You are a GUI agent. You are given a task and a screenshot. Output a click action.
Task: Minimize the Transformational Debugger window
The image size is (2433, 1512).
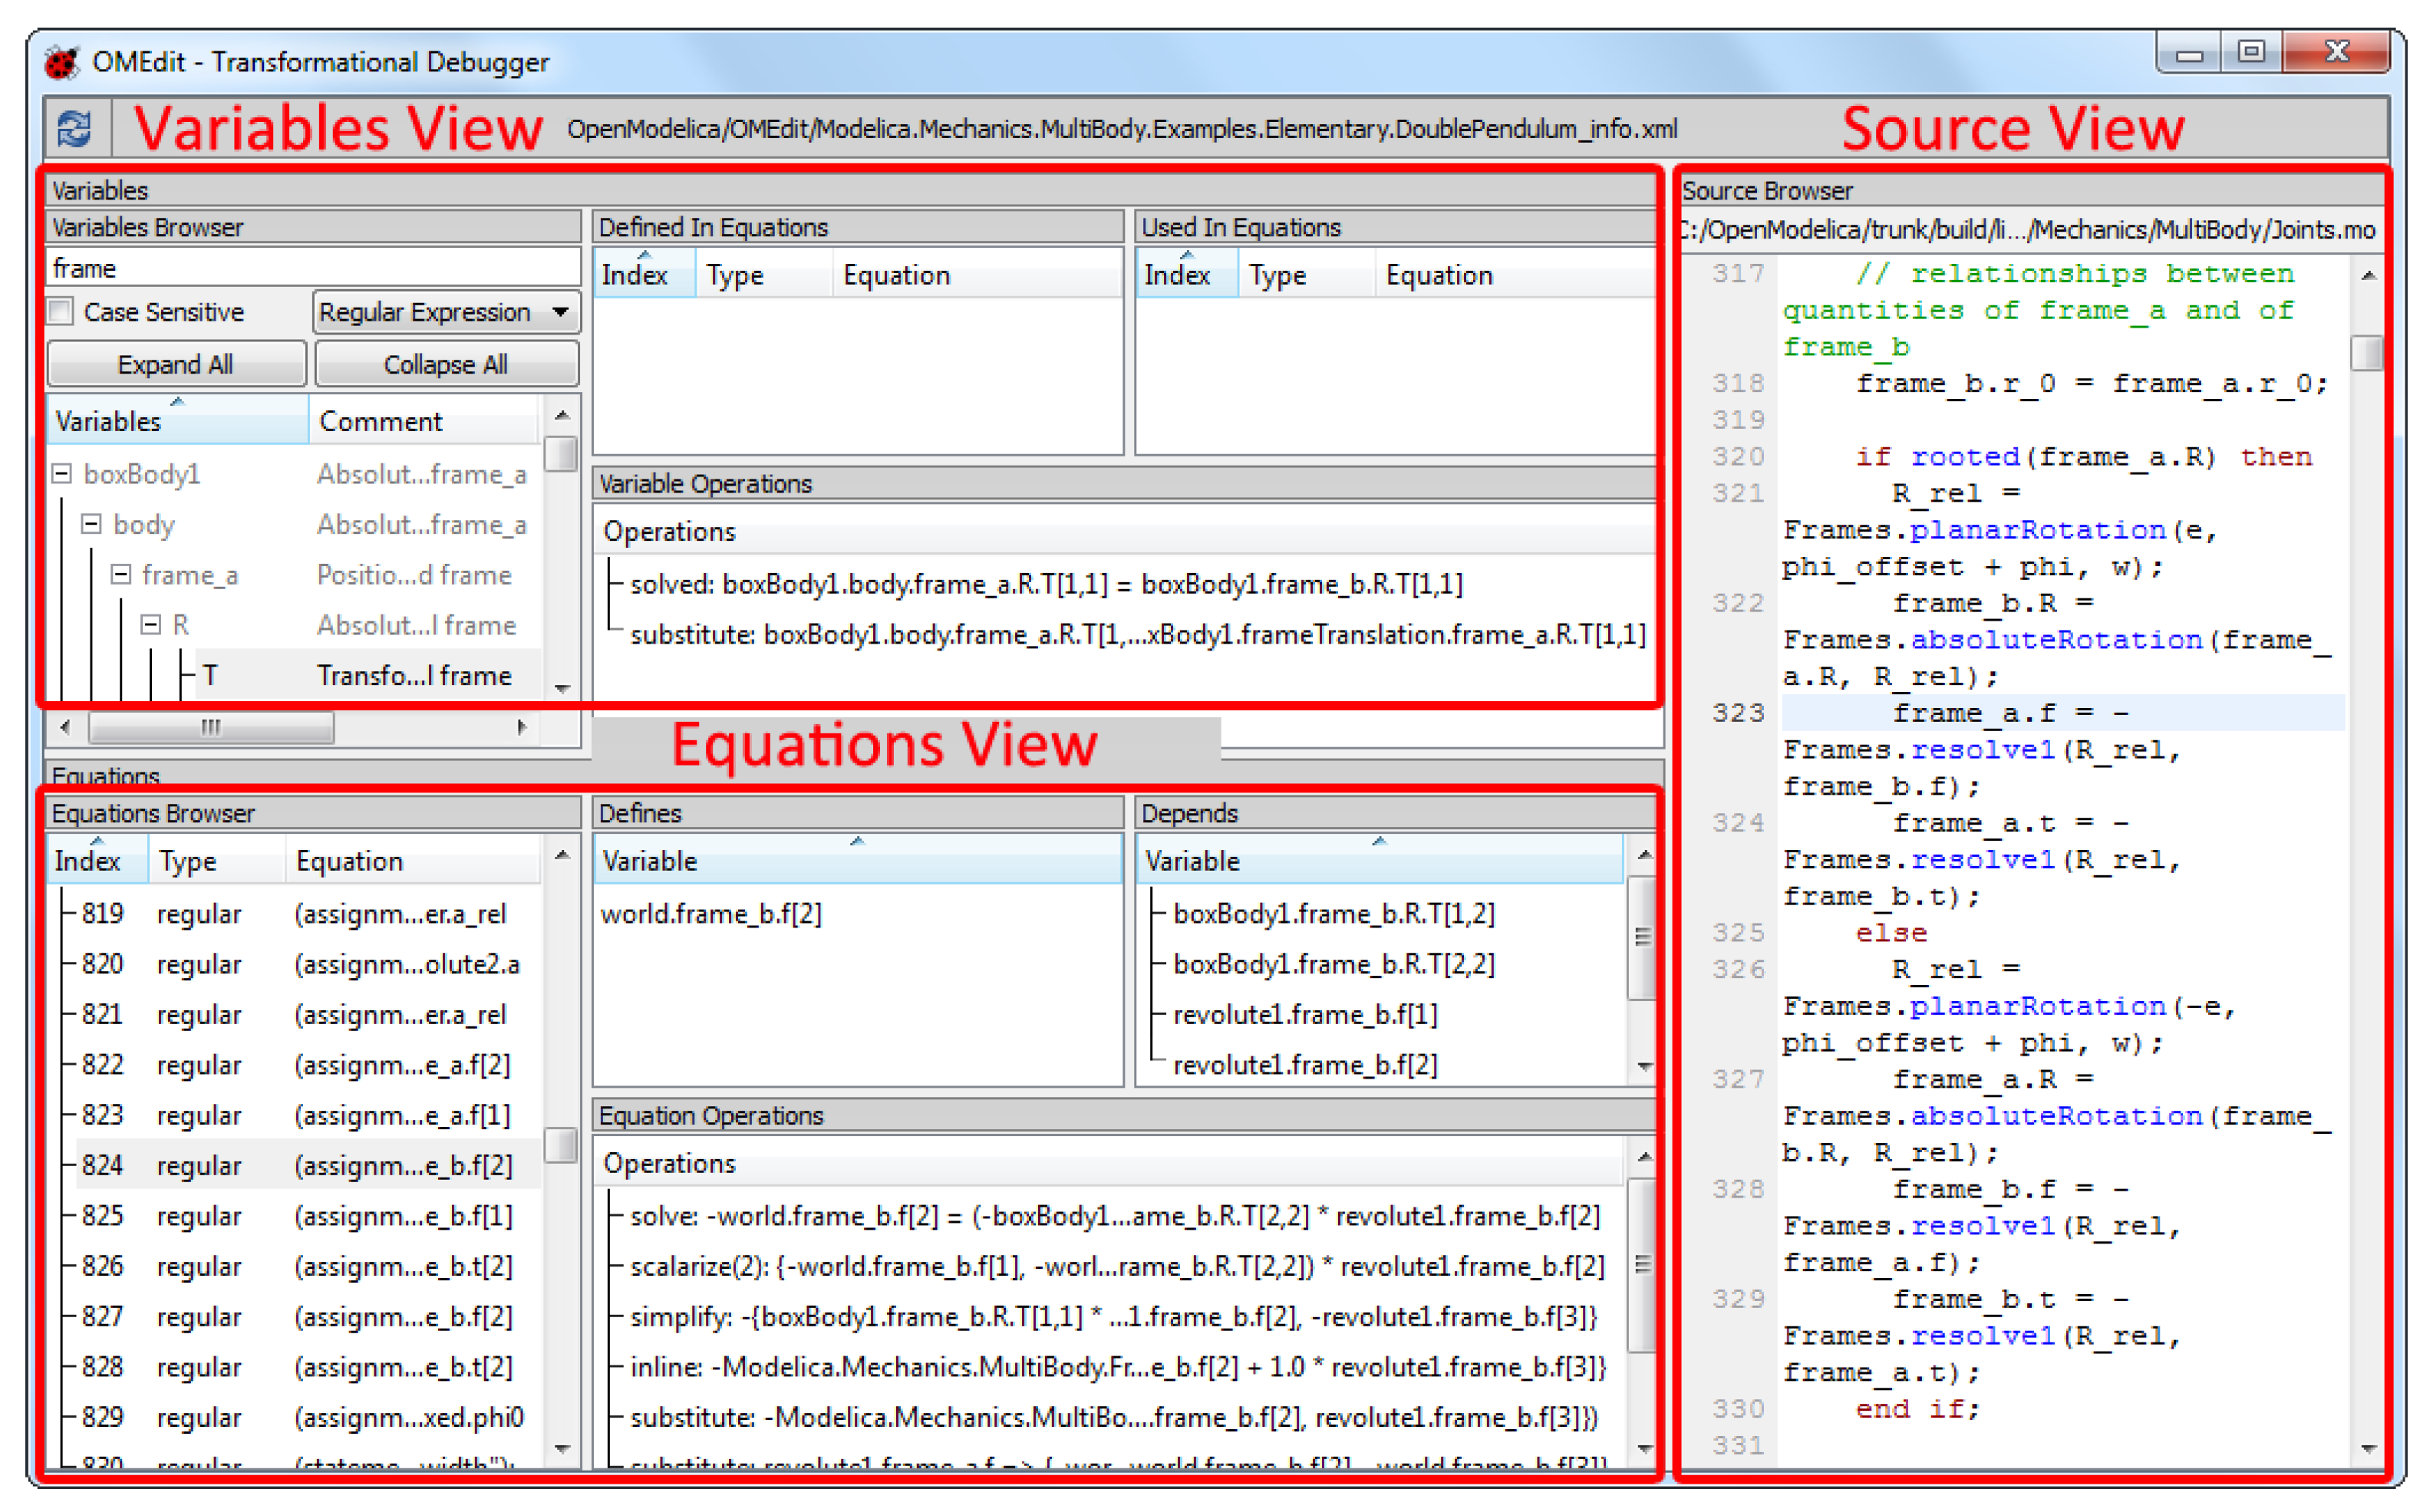(2188, 53)
